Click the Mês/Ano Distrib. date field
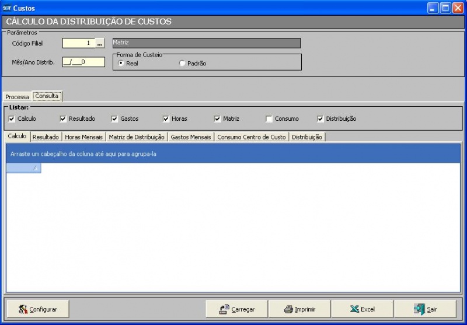The image size is (467, 325). pos(83,62)
